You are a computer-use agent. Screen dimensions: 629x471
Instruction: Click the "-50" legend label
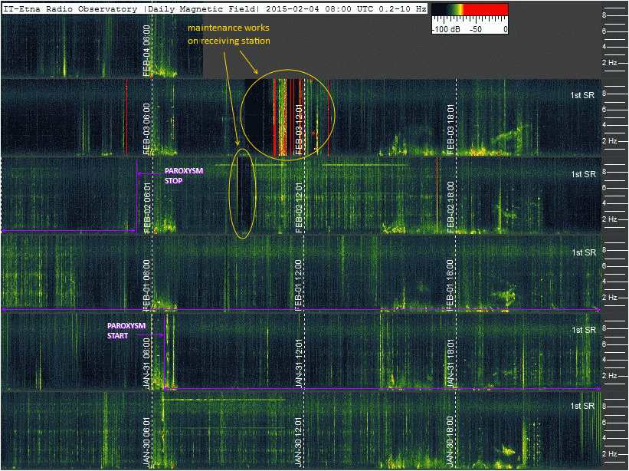click(x=475, y=29)
